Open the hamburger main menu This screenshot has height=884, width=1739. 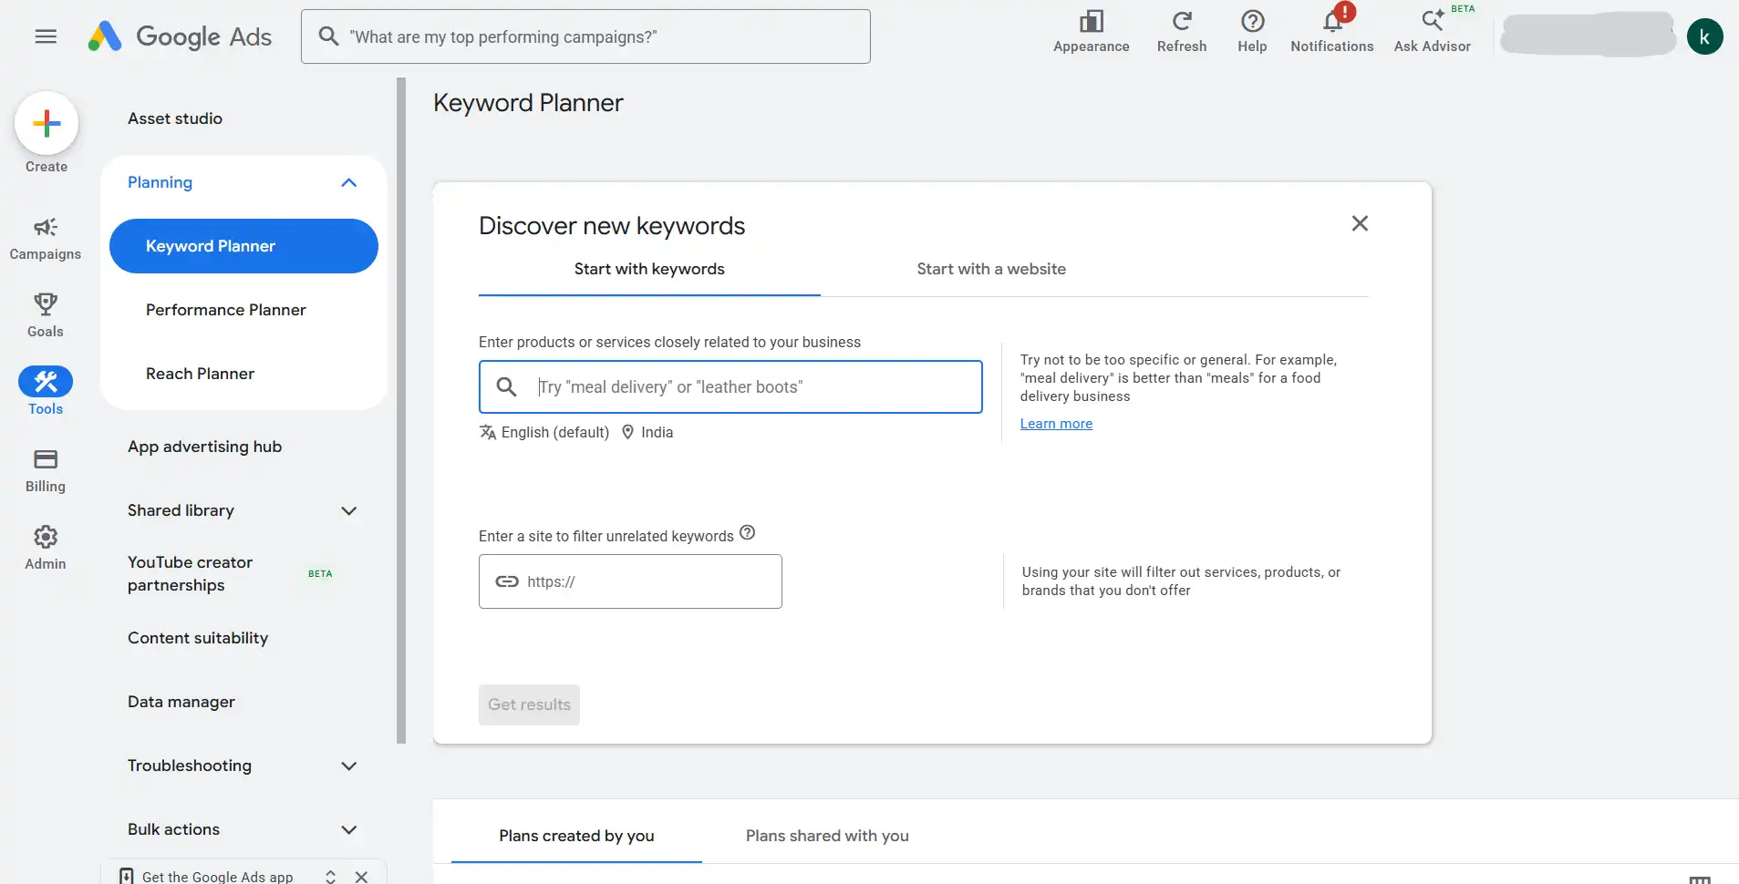46,36
